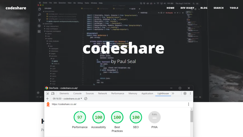Toggle the device toolbar icon
The width and height of the screenshot is (243, 137).
[x=53, y=93]
